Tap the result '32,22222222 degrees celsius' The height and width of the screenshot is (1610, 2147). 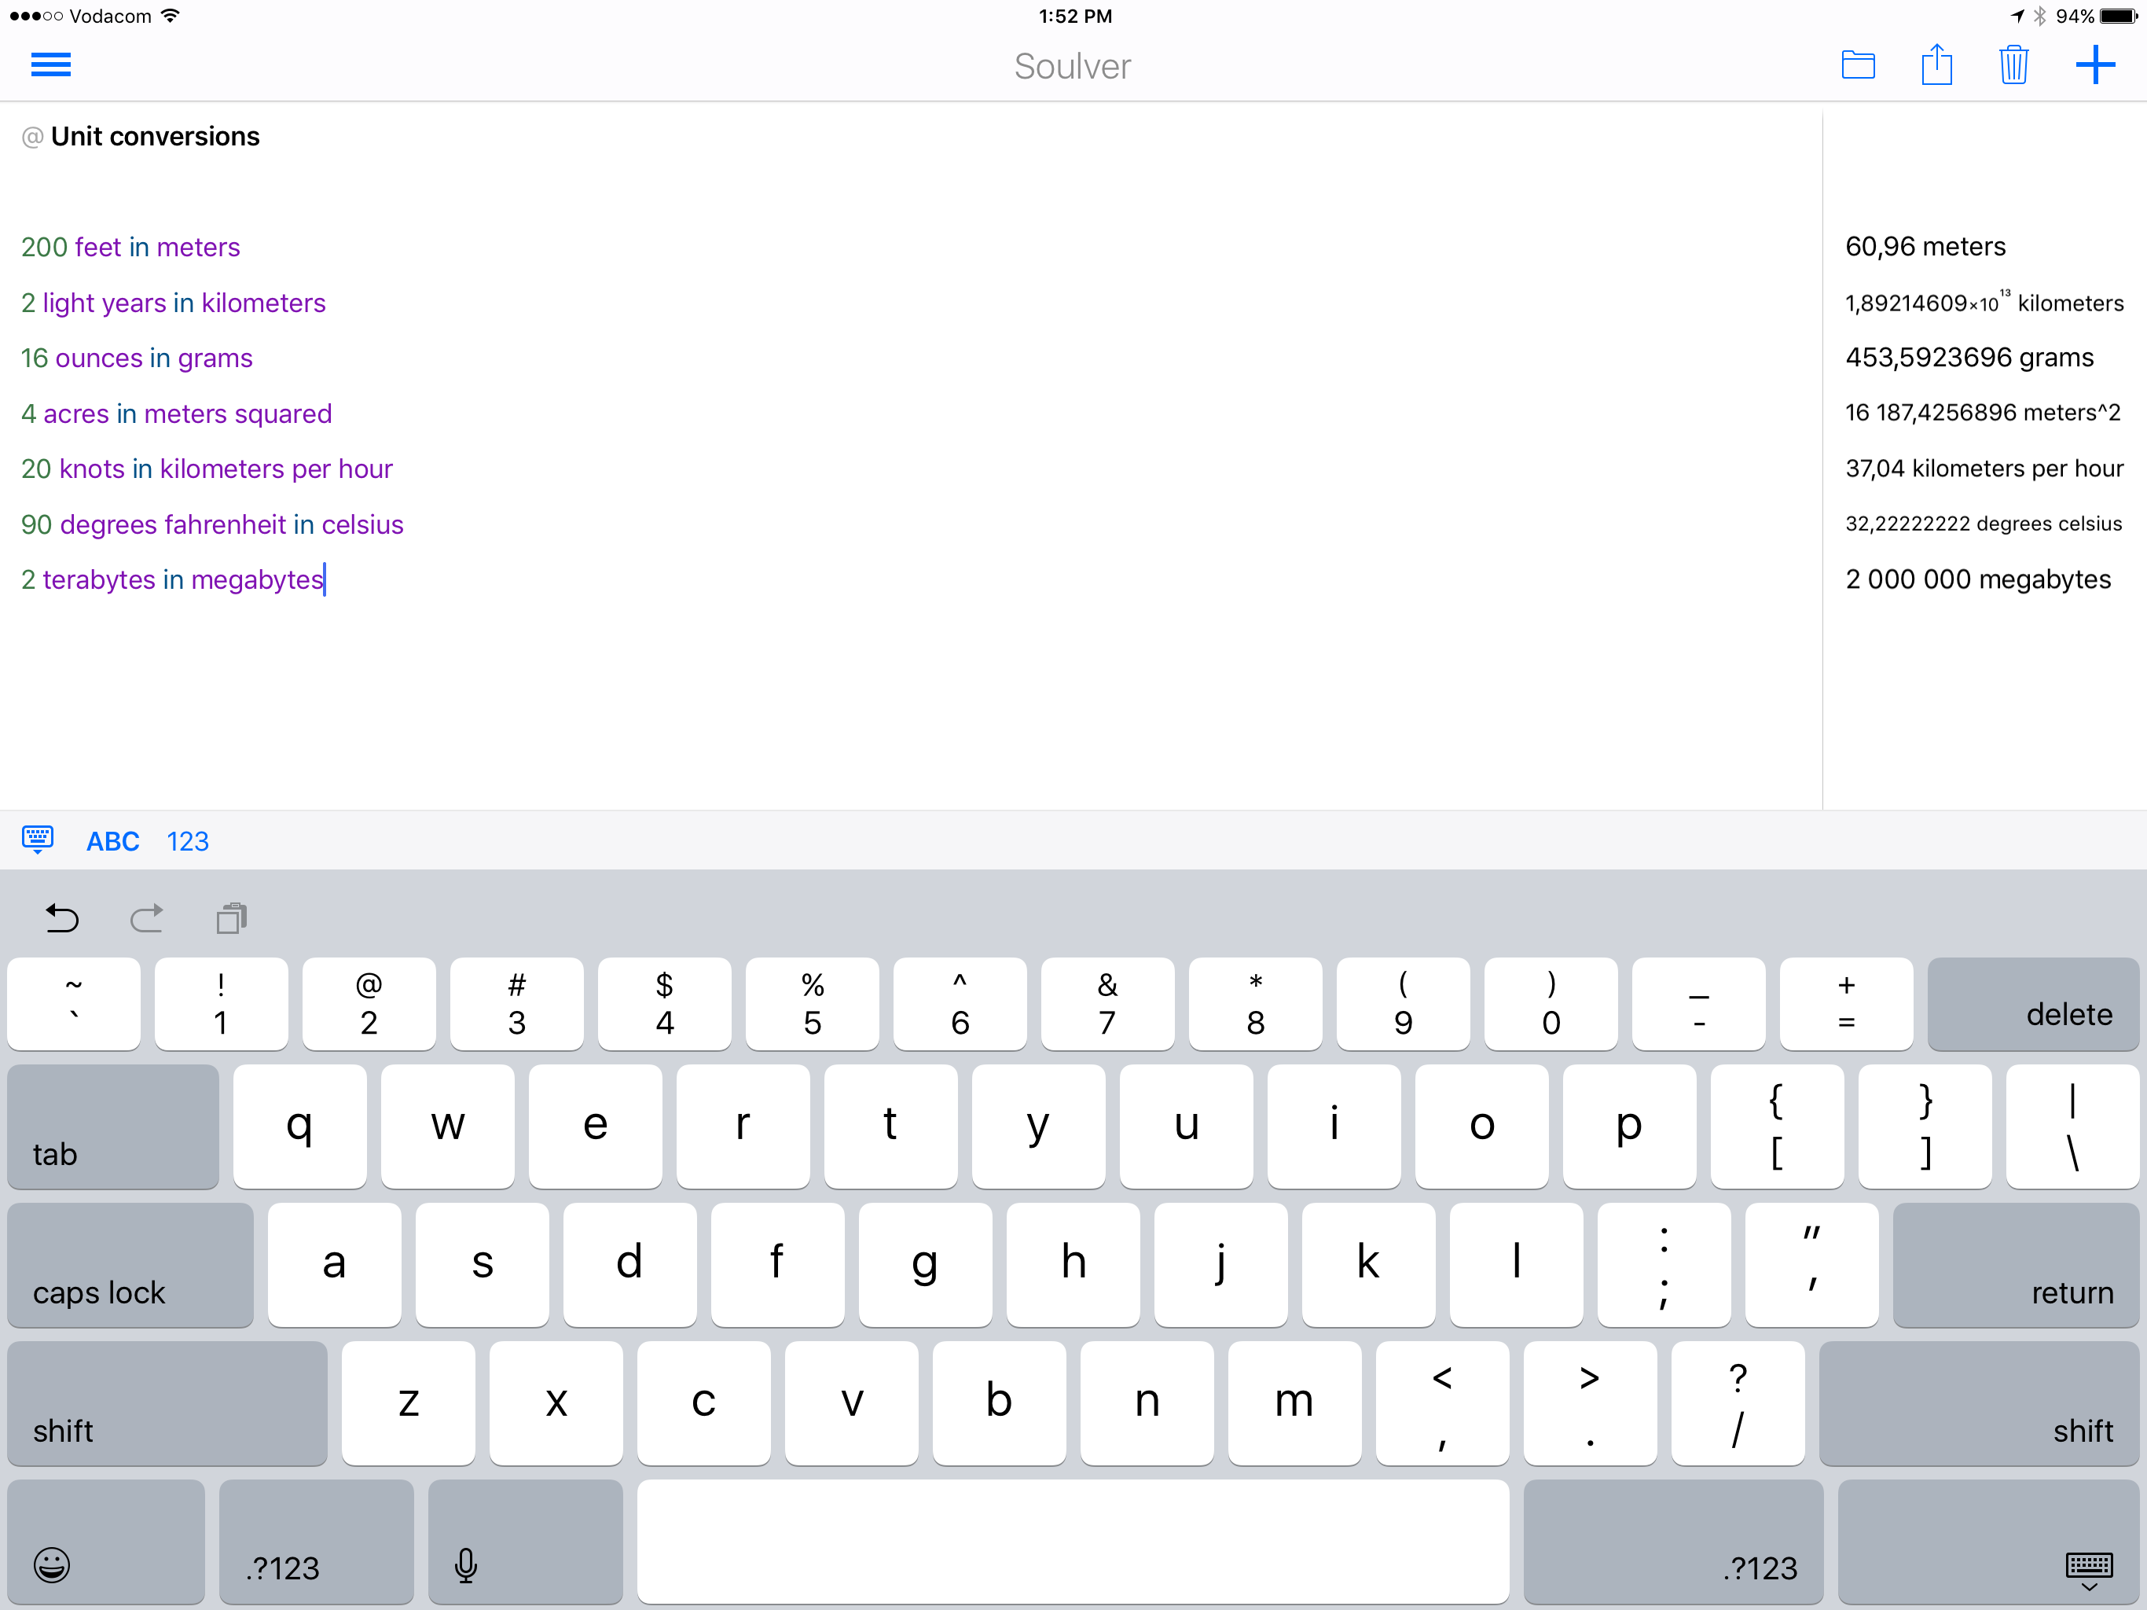[1983, 524]
